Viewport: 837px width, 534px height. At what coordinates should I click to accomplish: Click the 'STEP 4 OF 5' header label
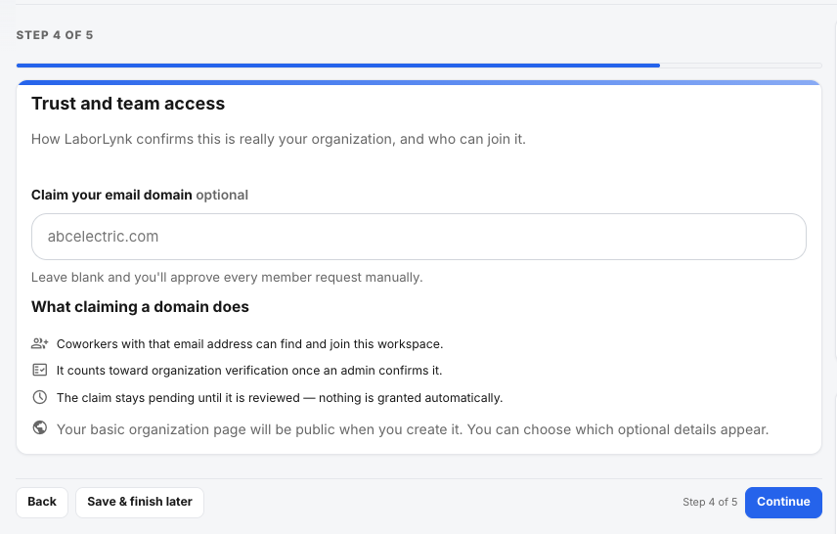[55, 35]
